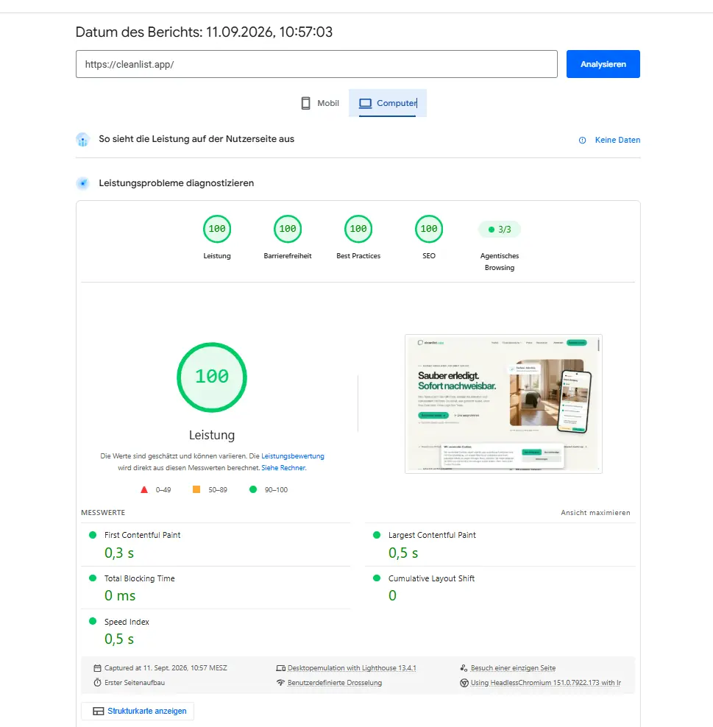Click the phone icon beside Mobil
713x727 pixels.
[x=305, y=103]
